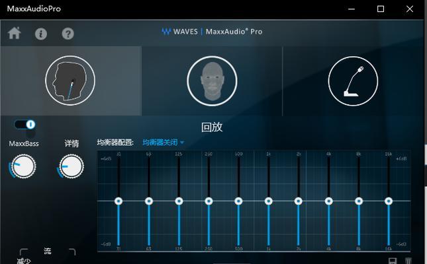Click the 2k equalizer slider handle
Screen dimensions: 427x264
point(299,201)
